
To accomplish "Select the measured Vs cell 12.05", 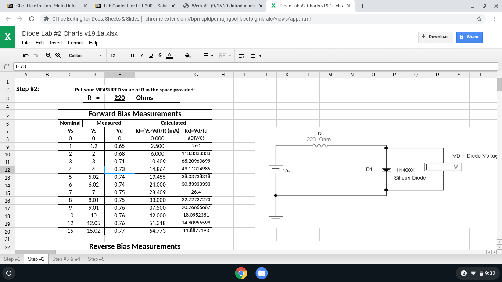I will tap(94, 223).
